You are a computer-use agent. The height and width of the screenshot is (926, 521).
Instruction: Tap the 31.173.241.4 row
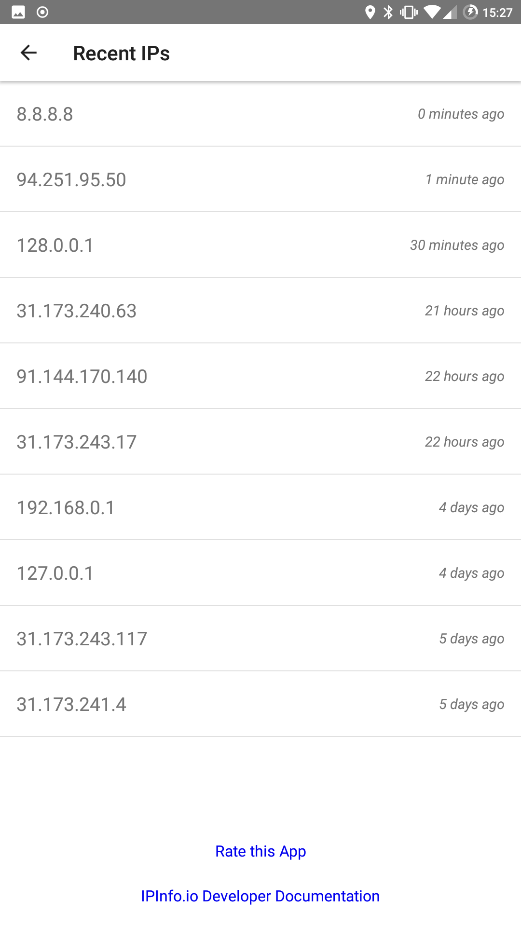pos(260,704)
